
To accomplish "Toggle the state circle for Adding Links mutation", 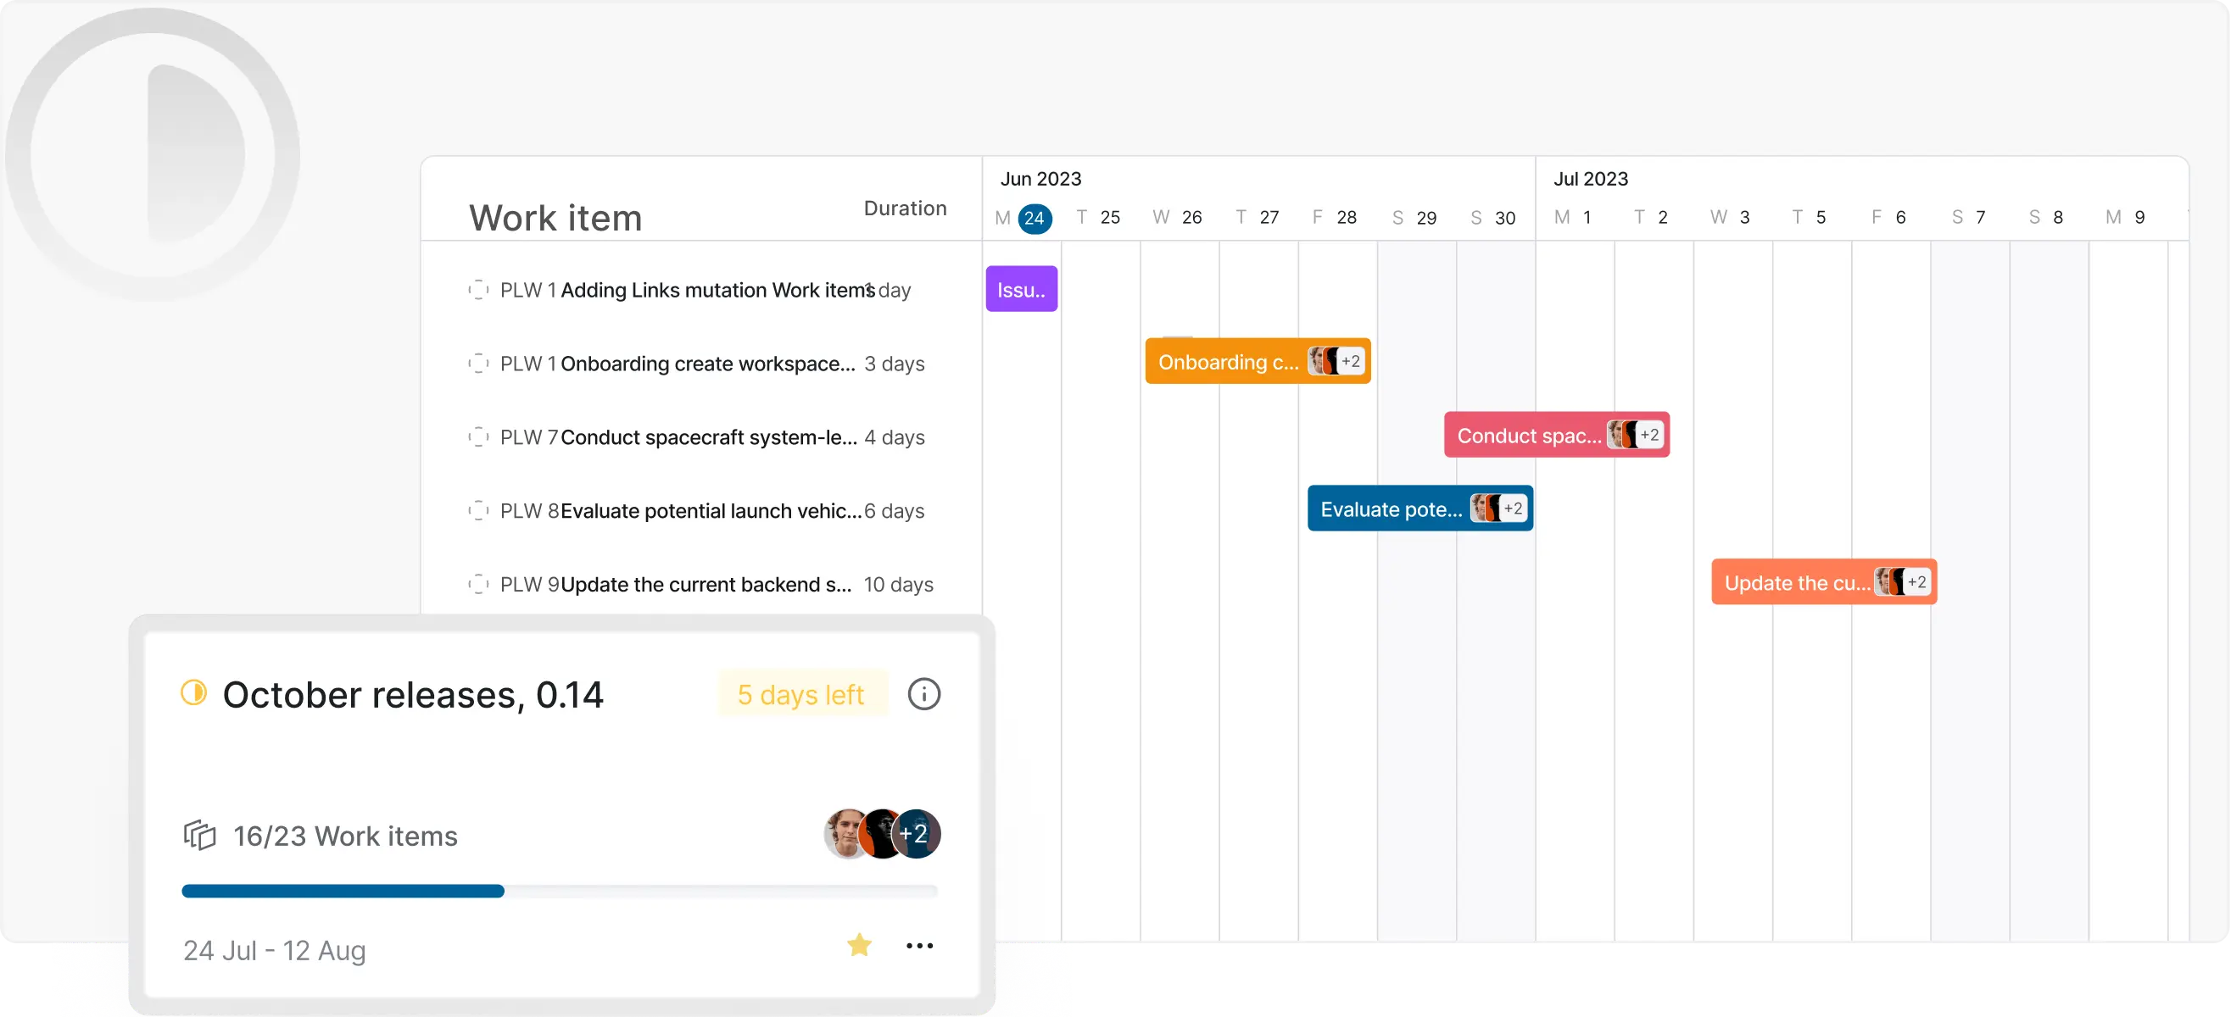I will click(x=478, y=290).
